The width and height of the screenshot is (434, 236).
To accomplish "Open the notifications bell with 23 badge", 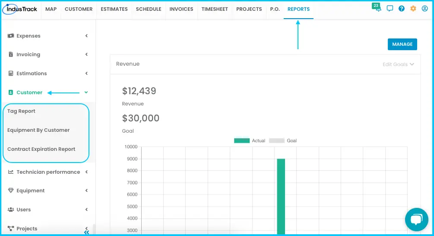I will (377, 7).
